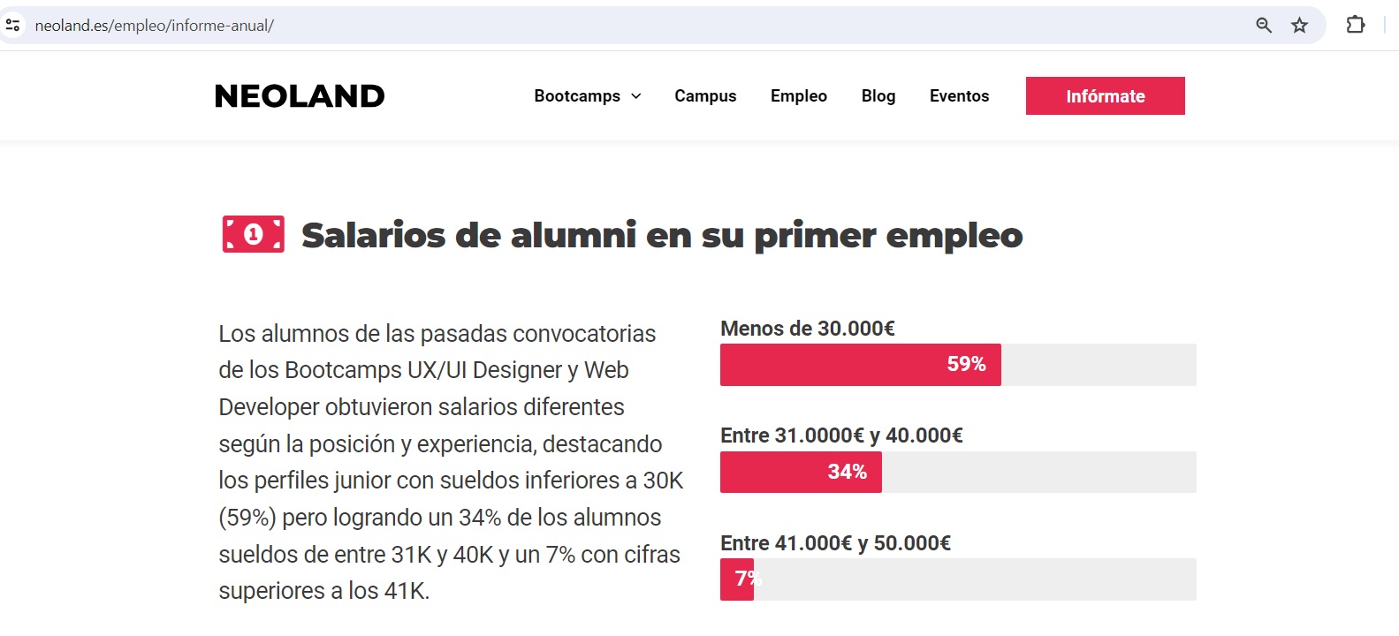Open the browser zoom magnifier icon
The image size is (1399, 636).
1264,26
